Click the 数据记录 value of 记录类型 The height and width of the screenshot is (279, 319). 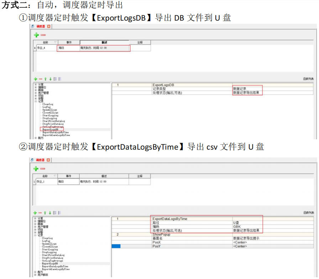[240, 89]
